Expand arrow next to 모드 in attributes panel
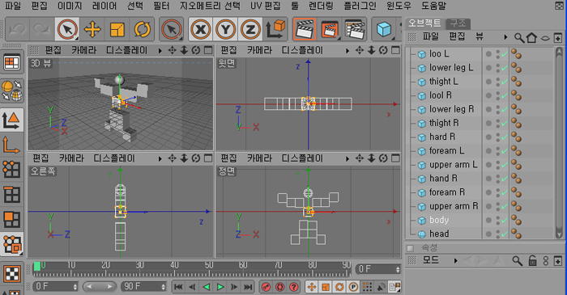 coord(455,260)
